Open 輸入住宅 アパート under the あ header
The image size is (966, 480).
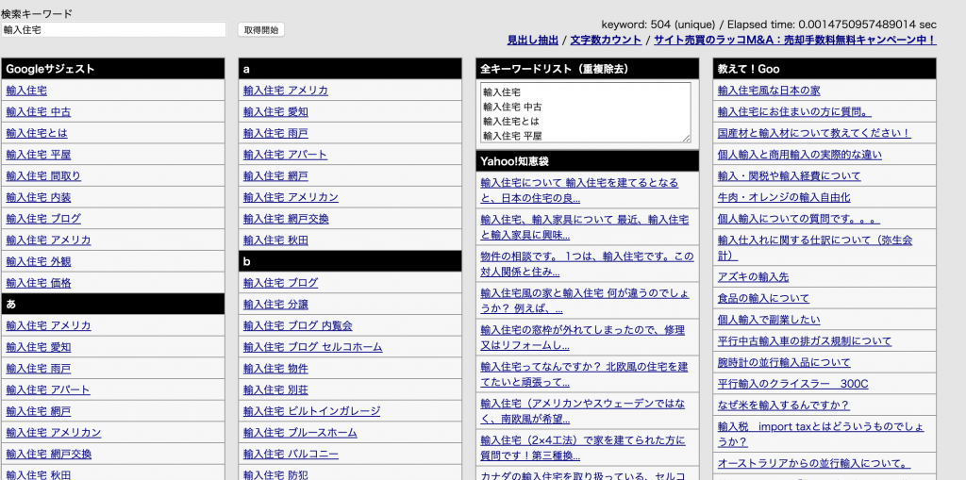coord(48,389)
